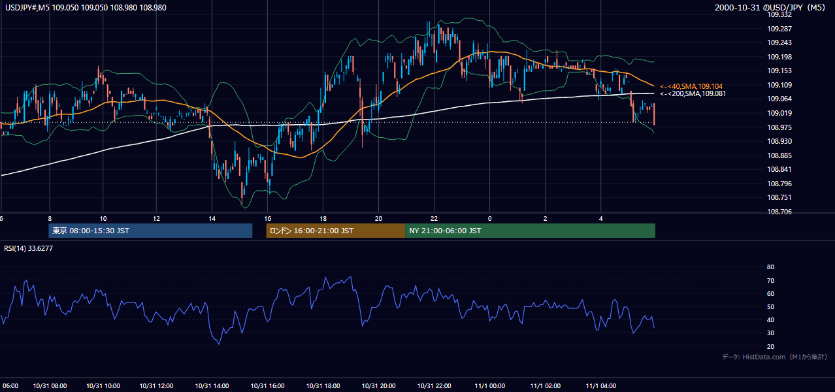
Task: Click the Tokyo 08:00-15:30 JST session bar
Action: click(150, 231)
